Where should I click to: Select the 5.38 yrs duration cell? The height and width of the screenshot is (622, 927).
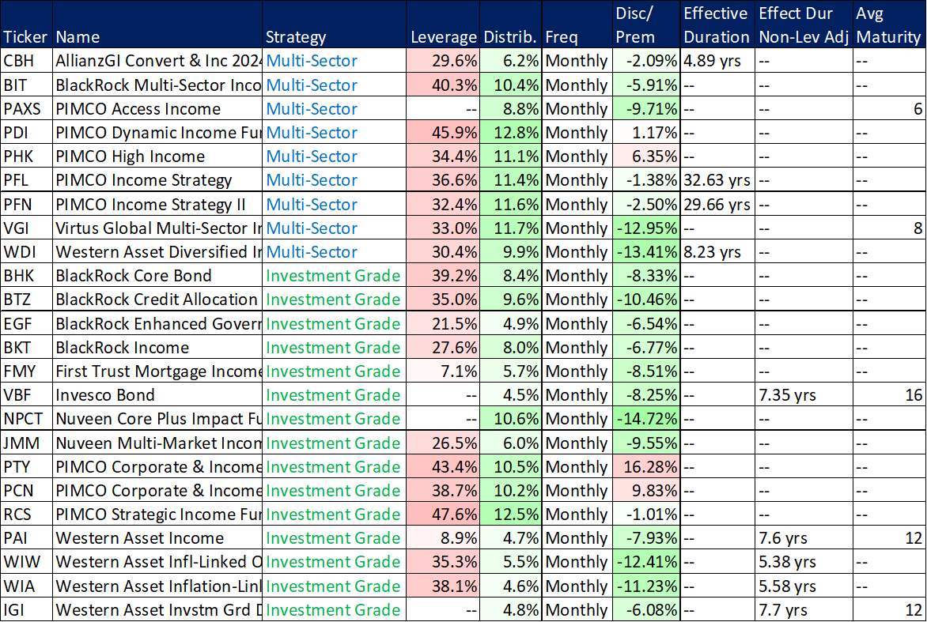pyautogui.click(x=804, y=562)
